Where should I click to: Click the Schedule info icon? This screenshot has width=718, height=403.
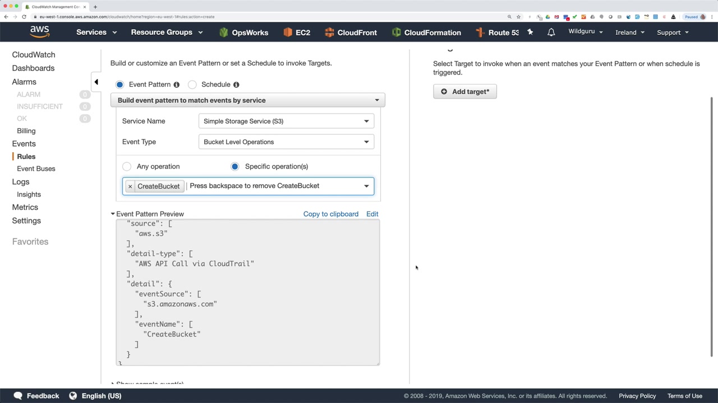236,85
